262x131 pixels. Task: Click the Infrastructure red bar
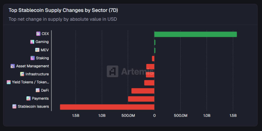150,75
